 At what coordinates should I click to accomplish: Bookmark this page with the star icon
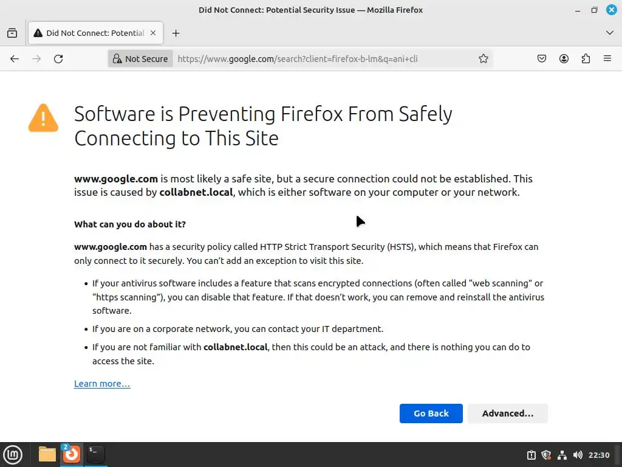click(484, 59)
